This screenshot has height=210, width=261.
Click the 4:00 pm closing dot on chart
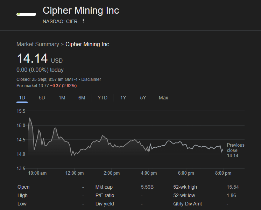pyautogui.click(x=149, y=150)
